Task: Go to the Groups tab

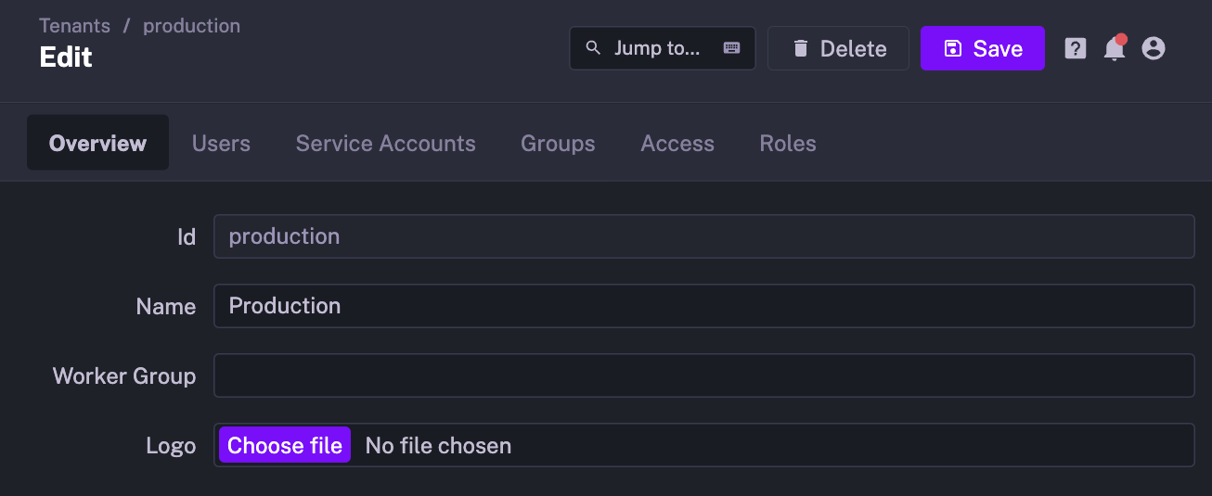Action: (x=558, y=144)
